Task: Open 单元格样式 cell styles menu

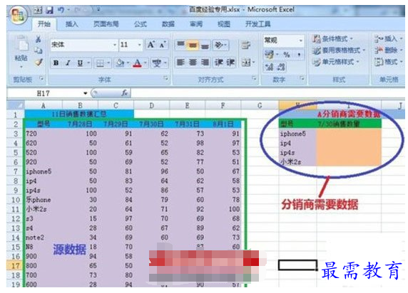Action: 336,62
